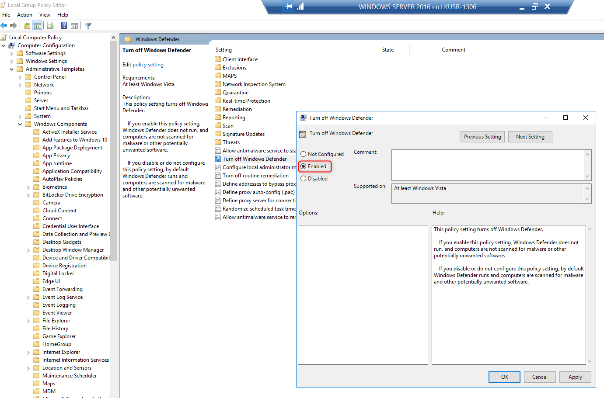Click the console tree scroll-up arrow

pos(114,38)
